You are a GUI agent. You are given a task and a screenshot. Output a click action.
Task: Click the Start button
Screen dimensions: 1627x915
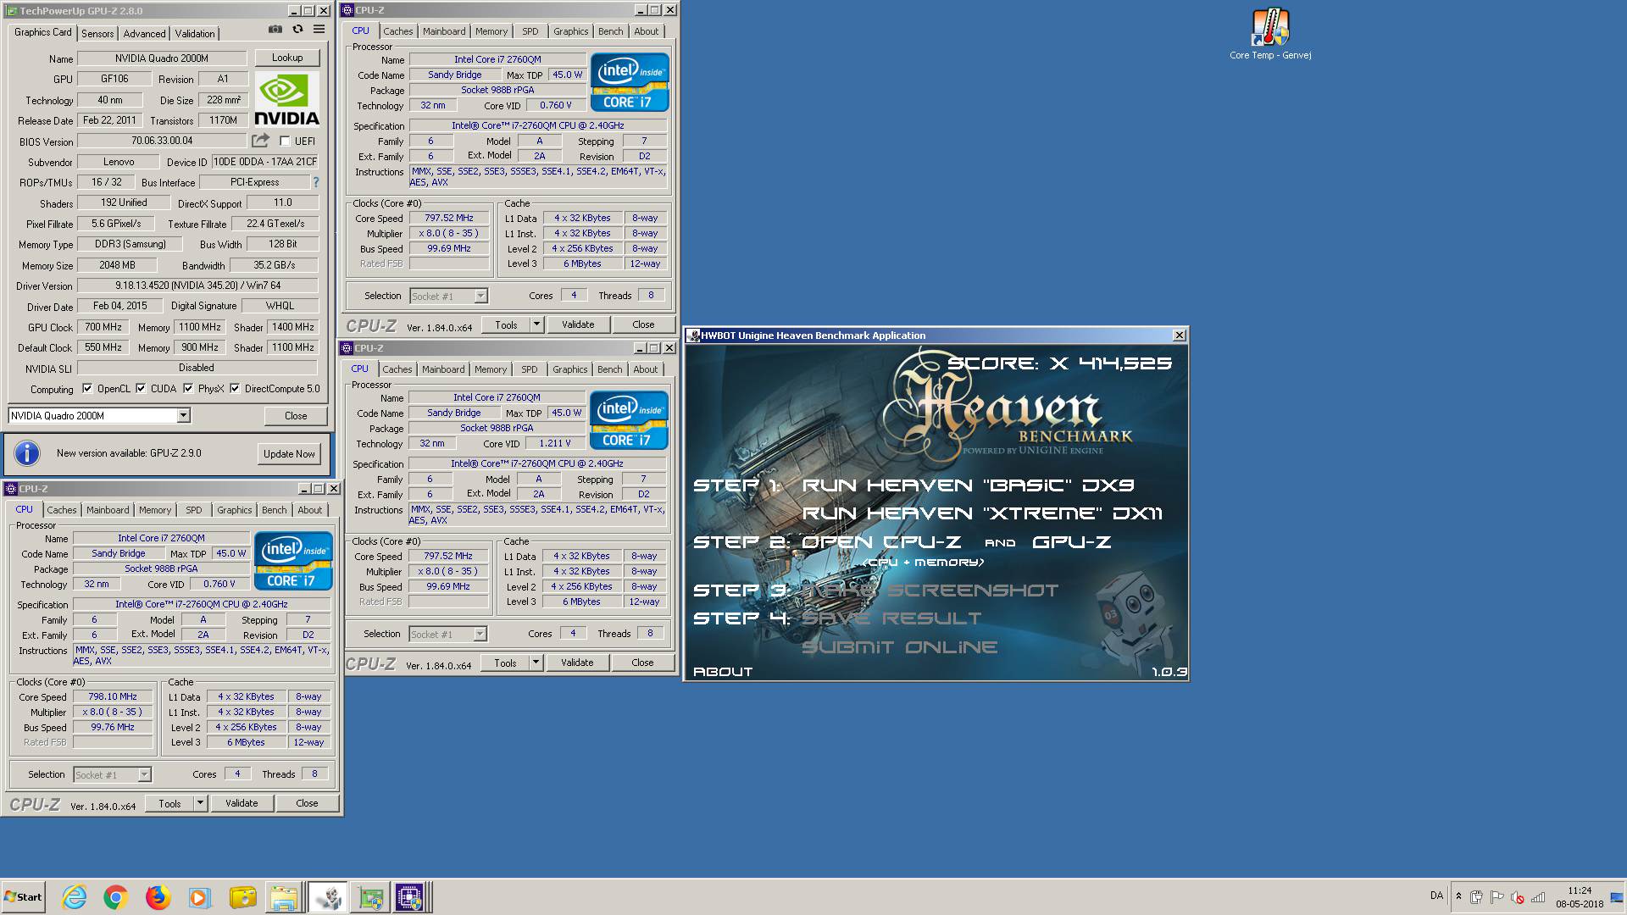23,897
